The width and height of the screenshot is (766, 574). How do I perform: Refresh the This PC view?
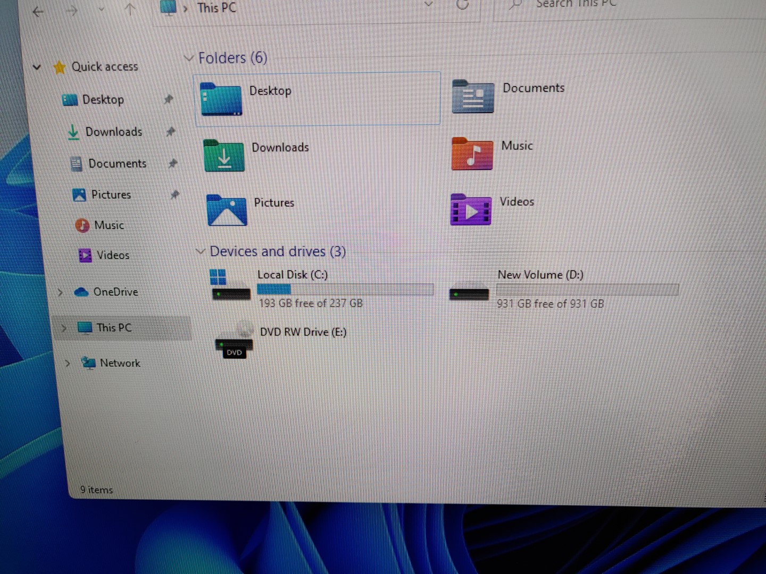(463, 5)
